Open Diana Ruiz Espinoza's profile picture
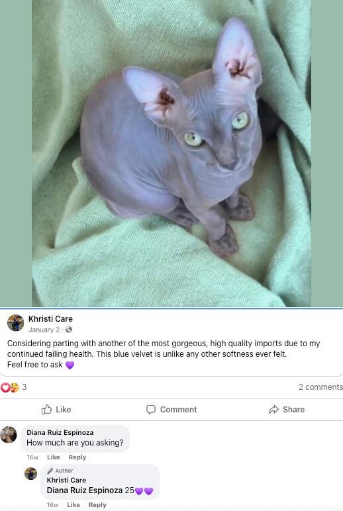This screenshot has width=343, height=511. [9, 434]
